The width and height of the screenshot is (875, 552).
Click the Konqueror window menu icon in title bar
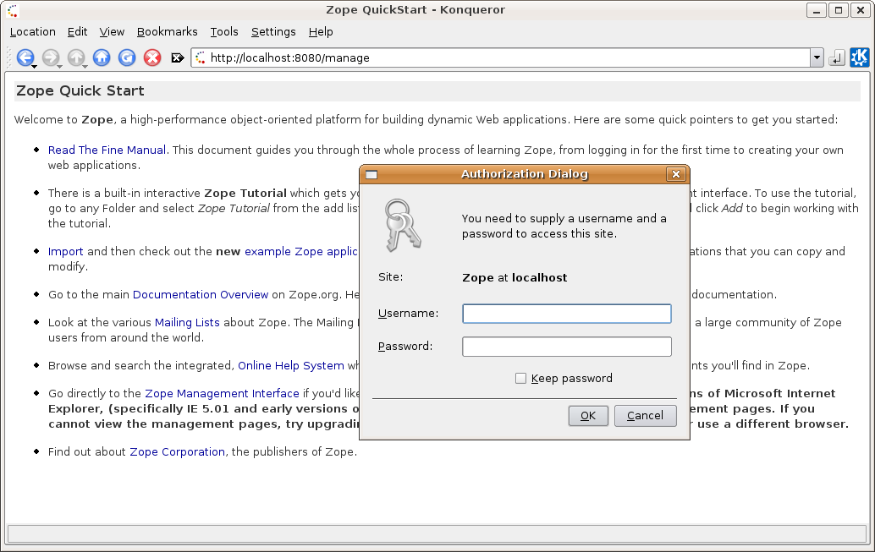point(13,10)
